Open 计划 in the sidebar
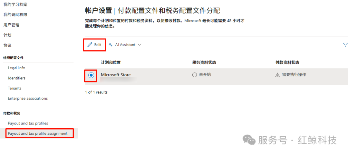The height and width of the screenshot is (154, 348). coord(7,35)
